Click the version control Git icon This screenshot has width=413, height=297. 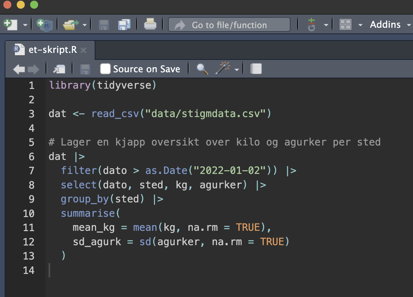[x=312, y=25]
